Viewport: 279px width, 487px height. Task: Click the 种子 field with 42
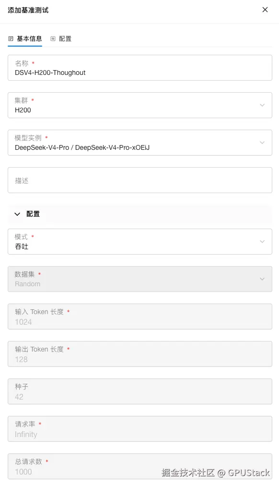pos(140,391)
